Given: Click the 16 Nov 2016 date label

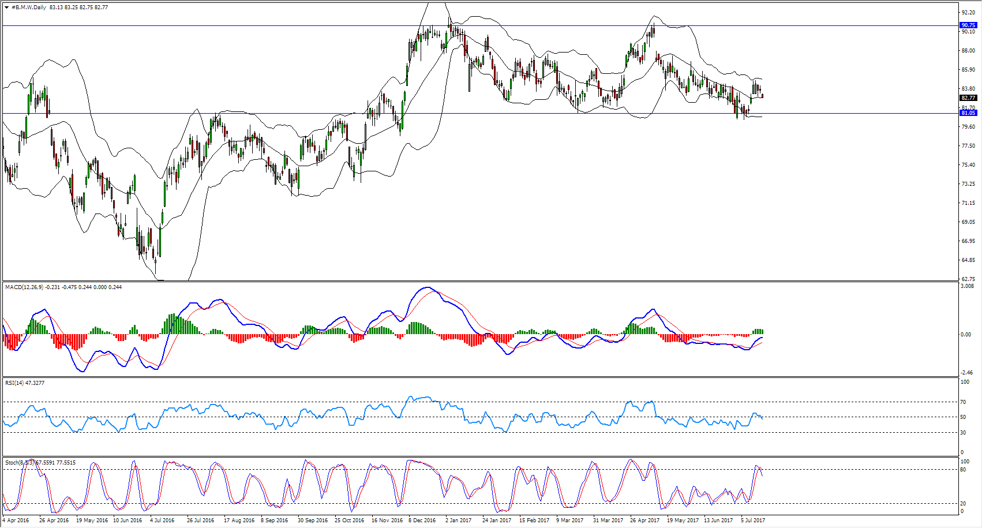Looking at the screenshot, I should tap(387, 520).
